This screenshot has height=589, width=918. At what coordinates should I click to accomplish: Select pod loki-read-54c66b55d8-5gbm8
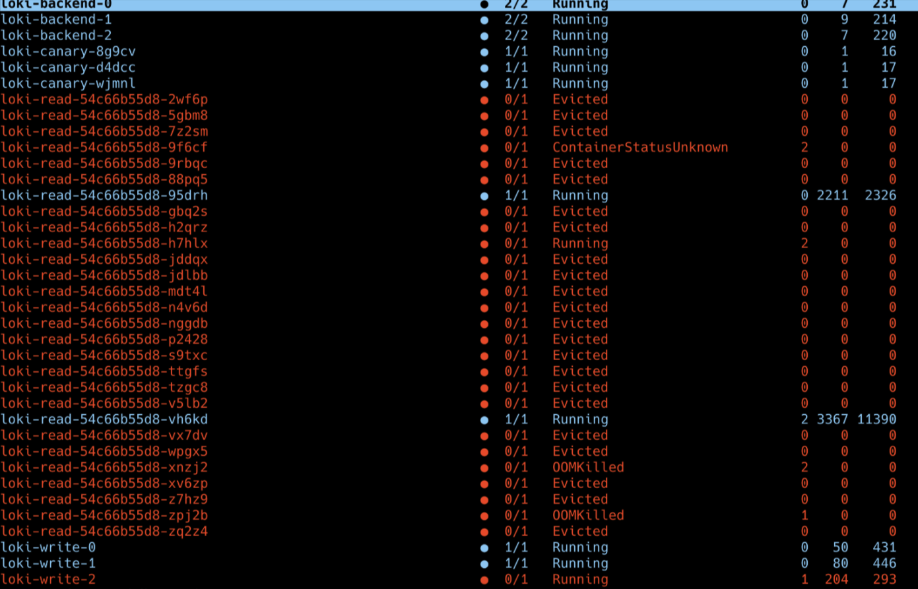tap(104, 115)
